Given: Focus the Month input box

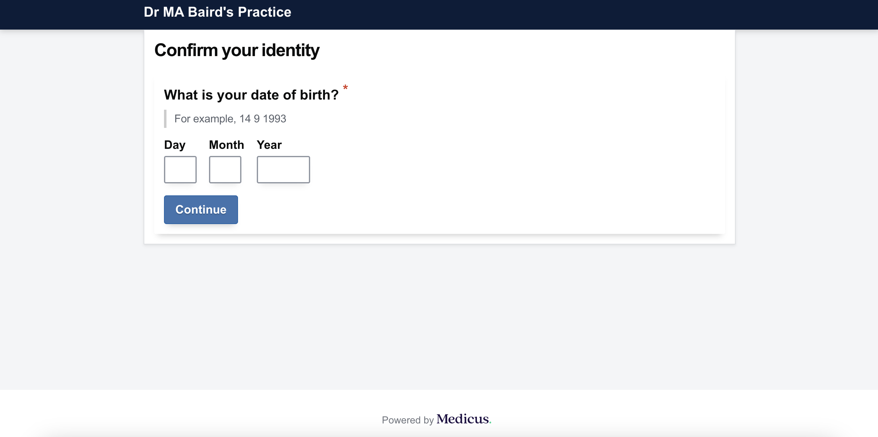Looking at the screenshot, I should pyautogui.click(x=225, y=169).
